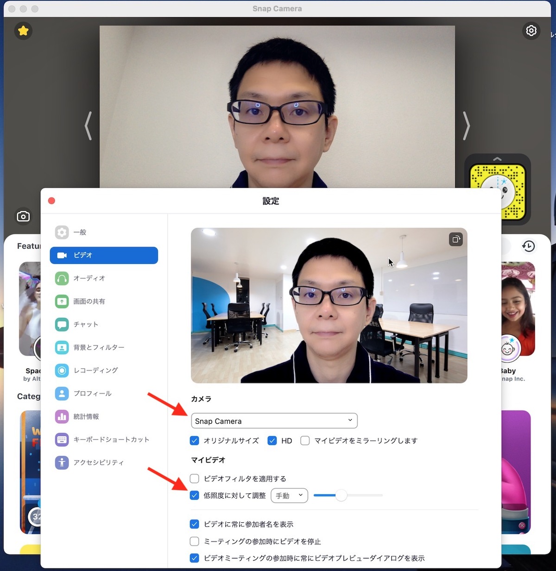Click the statistics bar chart icon

[x=62, y=416]
